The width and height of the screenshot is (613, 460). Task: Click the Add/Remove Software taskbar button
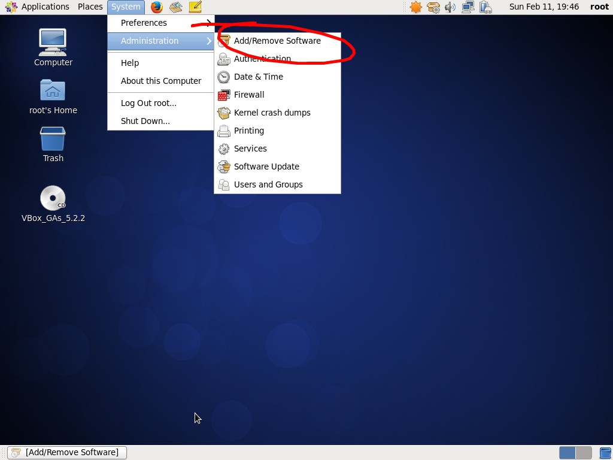(67, 452)
